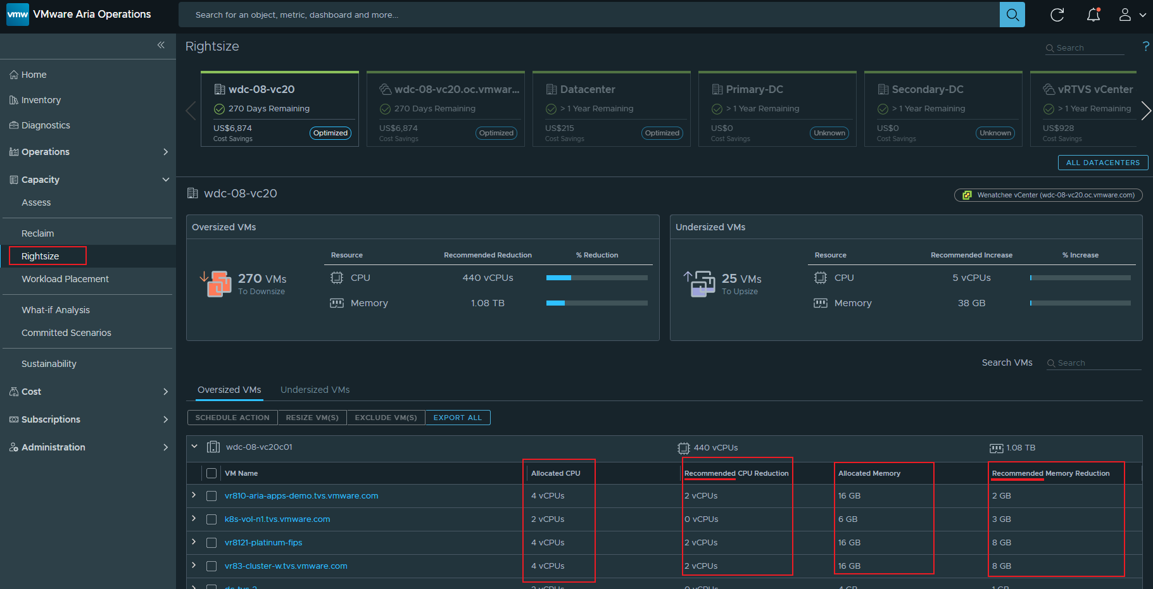Toggle the select-all checkbox in VM Name header
1153x589 pixels.
tap(211, 473)
